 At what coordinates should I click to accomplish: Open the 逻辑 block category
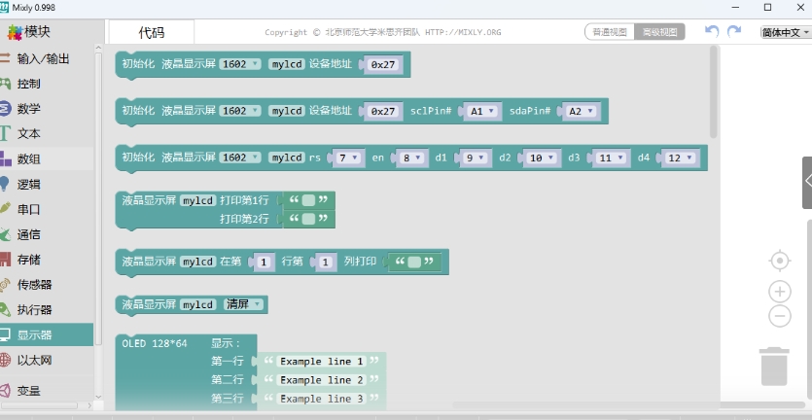(x=29, y=185)
